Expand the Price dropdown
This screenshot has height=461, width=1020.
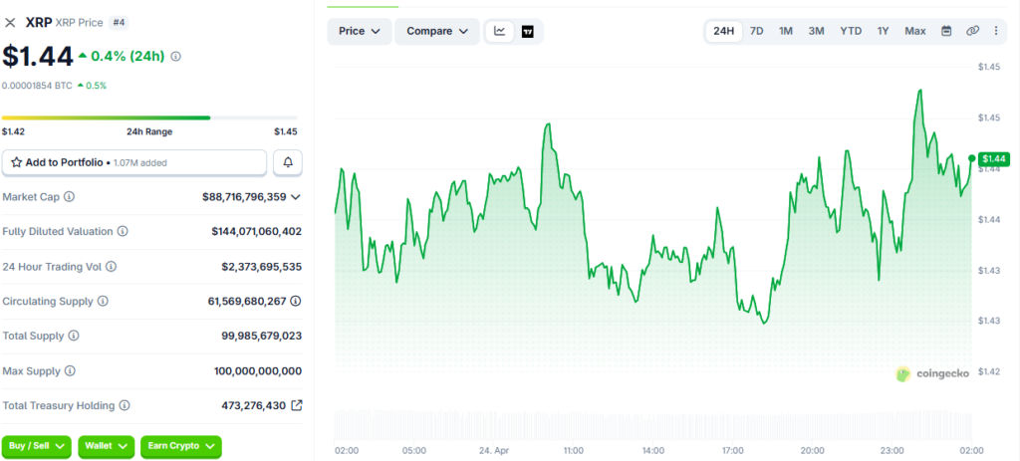click(x=359, y=31)
